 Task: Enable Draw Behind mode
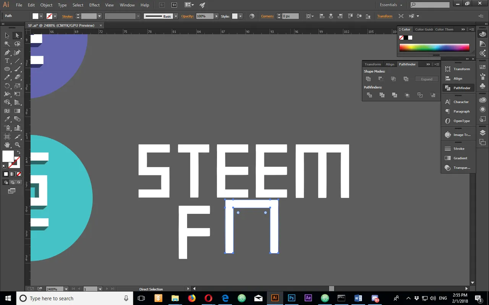click(12, 182)
